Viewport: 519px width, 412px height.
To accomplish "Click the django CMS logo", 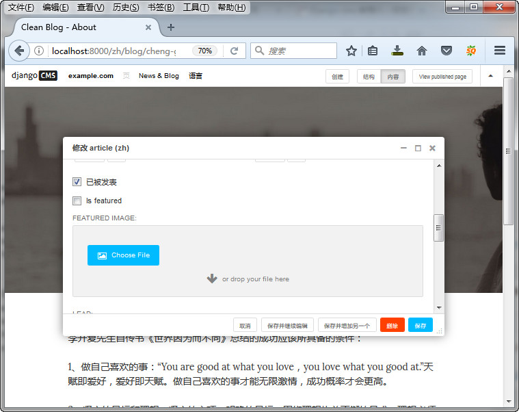I will pos(34,75).
